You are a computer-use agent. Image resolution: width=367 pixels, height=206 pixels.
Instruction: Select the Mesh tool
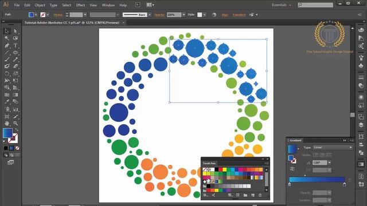point(6,95)
